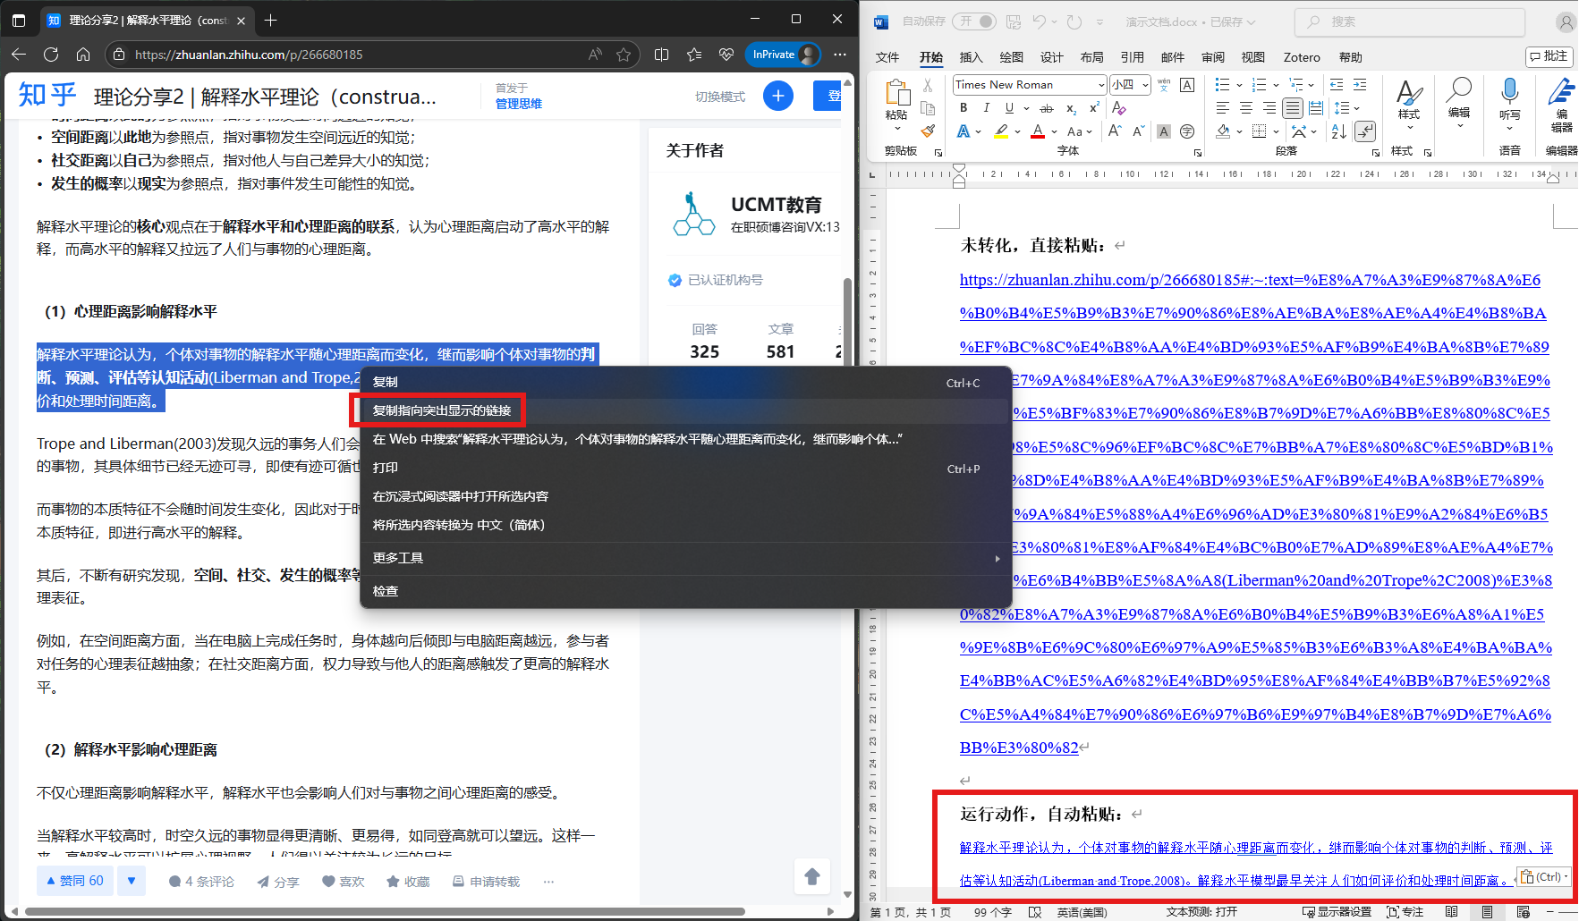Click the Save icon in Word title bar

coord(1014,21)
